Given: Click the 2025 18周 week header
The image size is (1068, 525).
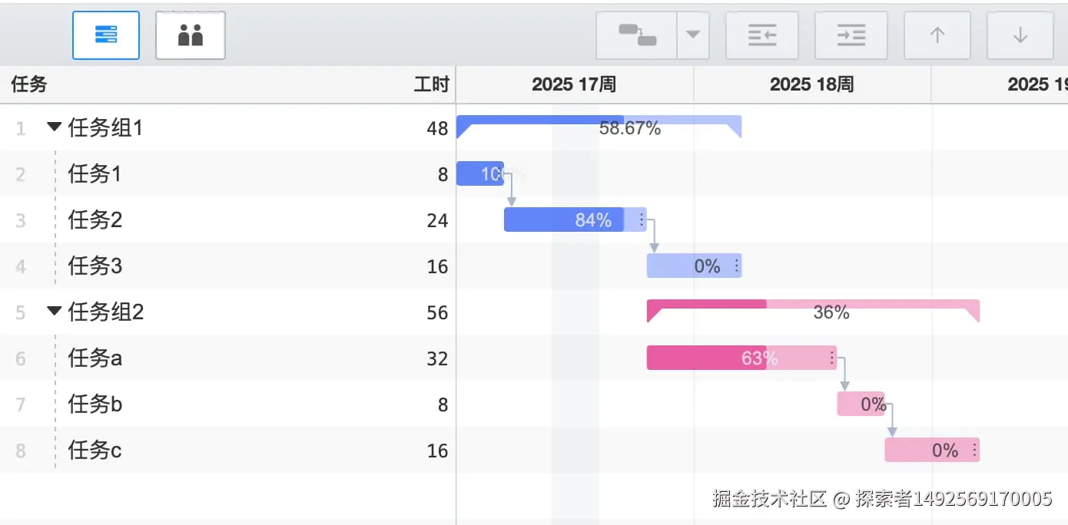Looking at the screenshot, I should tap(812, 84).
